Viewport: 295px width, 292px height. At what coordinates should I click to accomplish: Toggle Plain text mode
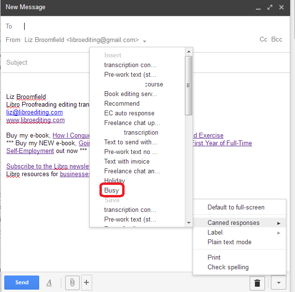click(229, 242)
